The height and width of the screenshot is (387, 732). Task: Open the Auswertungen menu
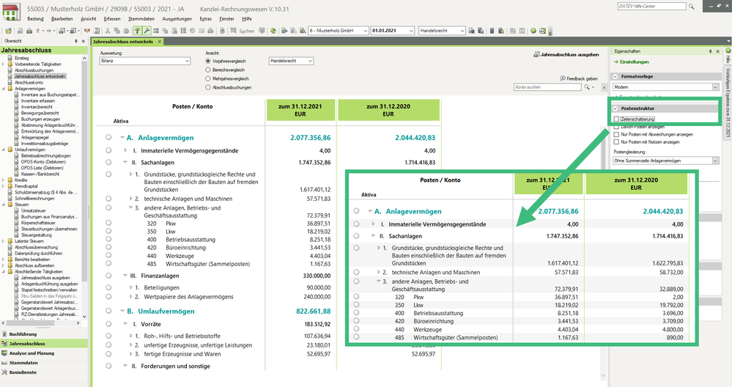pyautogui.click(x=177, y=19)
